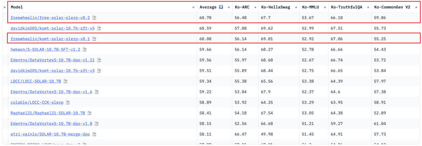Click the document icon beside freewheelin/komt-solar-slerp-v0.1
The image size is (422, 146).
click(x=94, y=39)
